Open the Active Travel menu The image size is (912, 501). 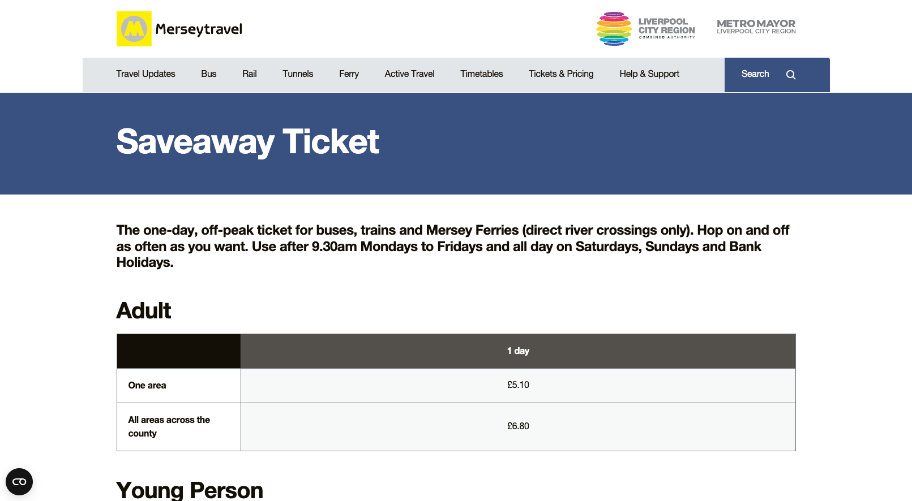(409, 74)
